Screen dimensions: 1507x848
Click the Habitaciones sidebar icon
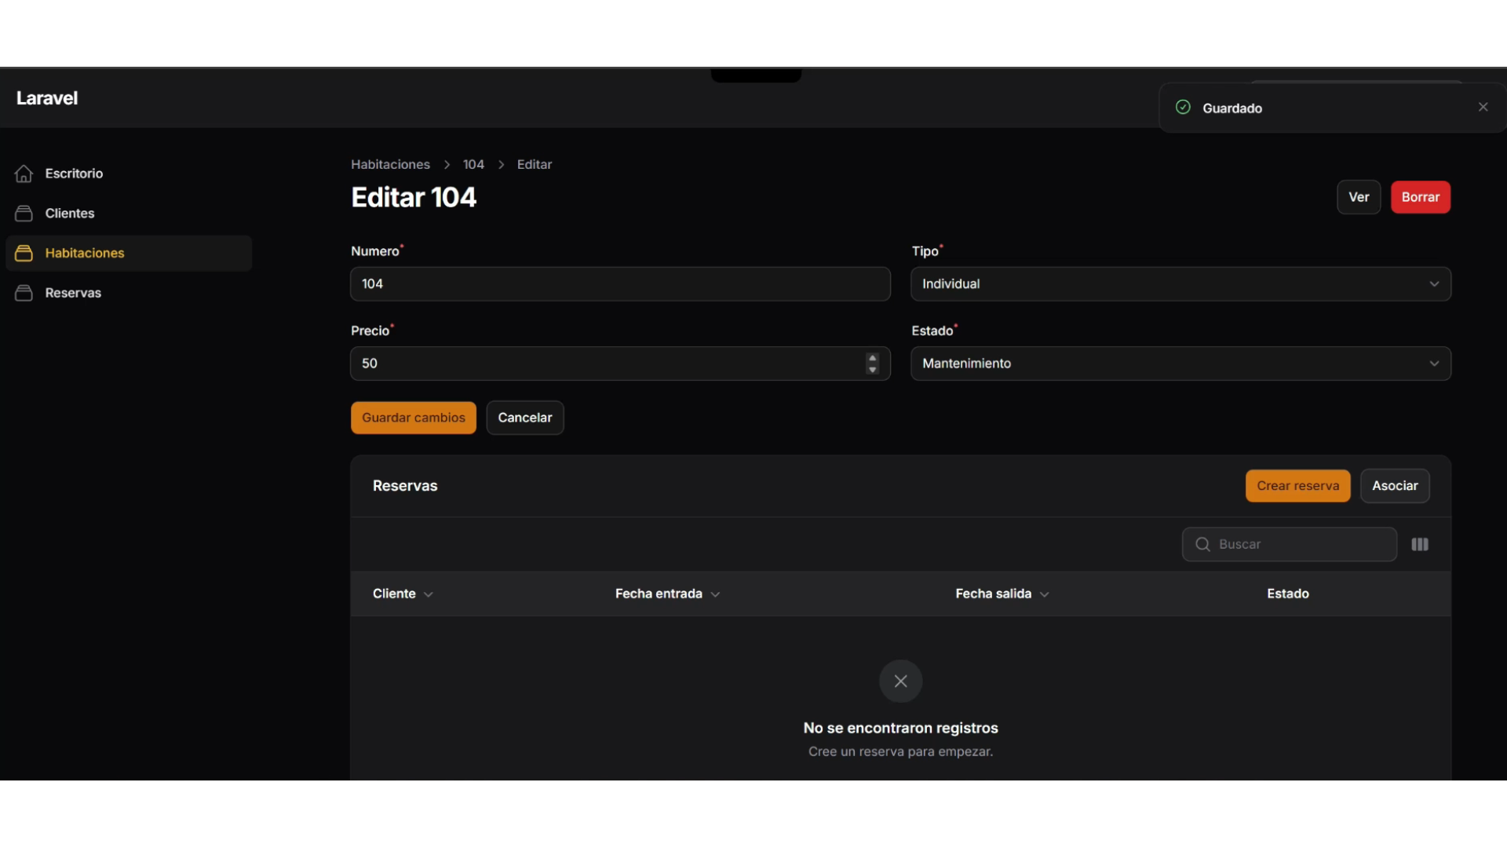click(24, 253)
